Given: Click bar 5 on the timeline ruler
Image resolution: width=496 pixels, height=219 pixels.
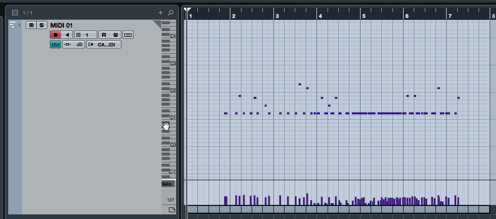Looking at the screenshot, I should click(364, 16).
